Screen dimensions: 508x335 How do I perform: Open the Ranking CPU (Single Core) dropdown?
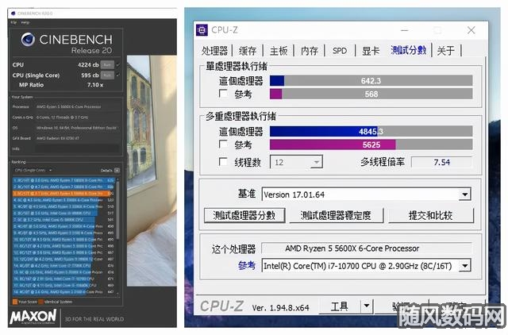pos(33,170)
